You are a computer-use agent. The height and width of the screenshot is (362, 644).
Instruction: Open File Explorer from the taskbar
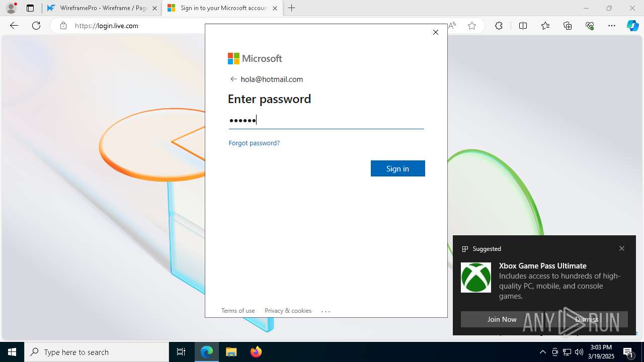click(231, 352)
